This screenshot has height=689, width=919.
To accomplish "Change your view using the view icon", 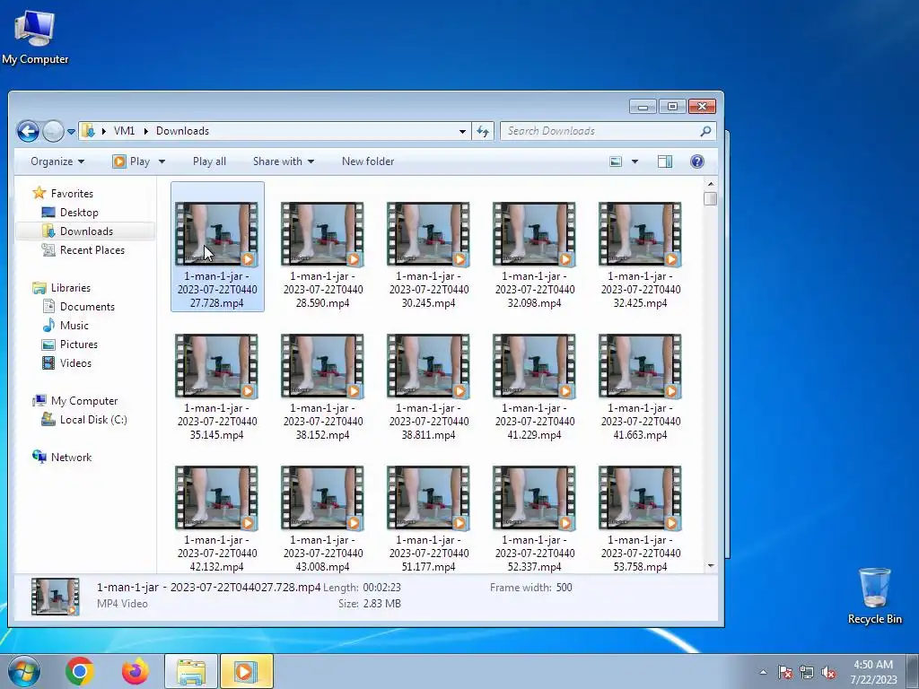I will point(616,161).
